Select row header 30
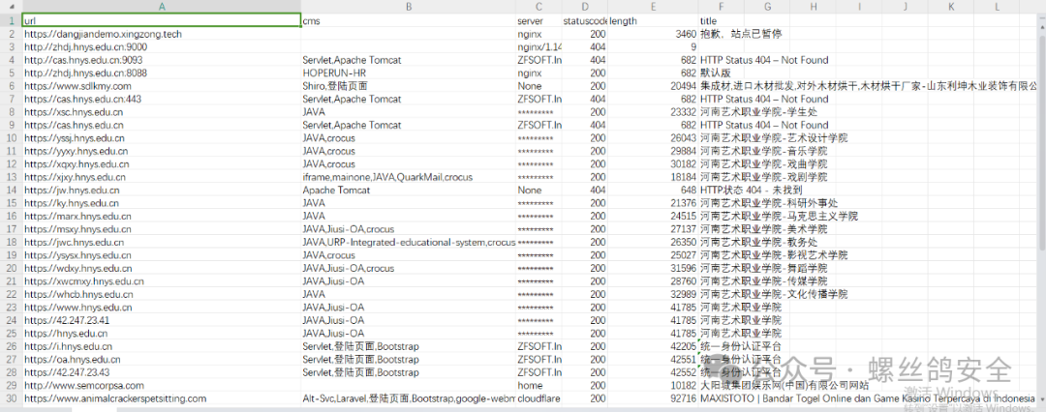1046x412 pixels. (x=11, y=398)
